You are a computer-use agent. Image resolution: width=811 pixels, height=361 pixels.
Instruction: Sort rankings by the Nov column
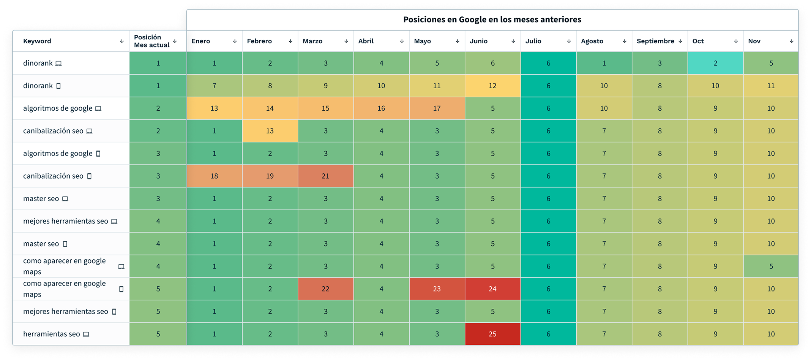click(791, 41)
